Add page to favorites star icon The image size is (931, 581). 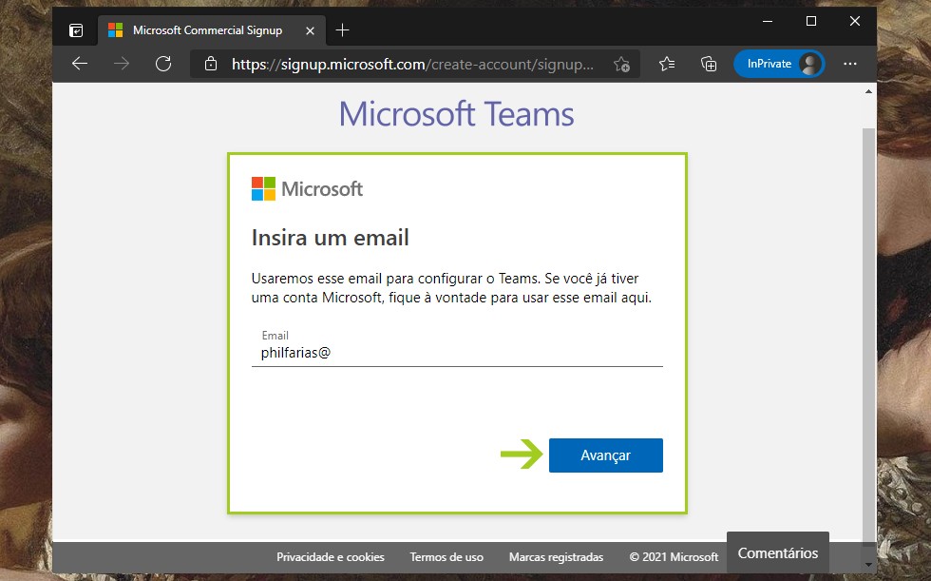click(x=621, y=65)
